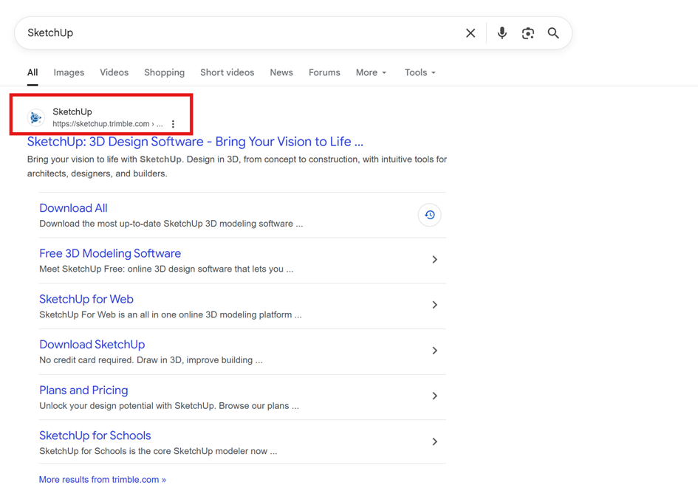Viewport: 698px width, 499px height.
Task: Open search by image camera icon
Action: pyautogui.click(x=527, y=33)
